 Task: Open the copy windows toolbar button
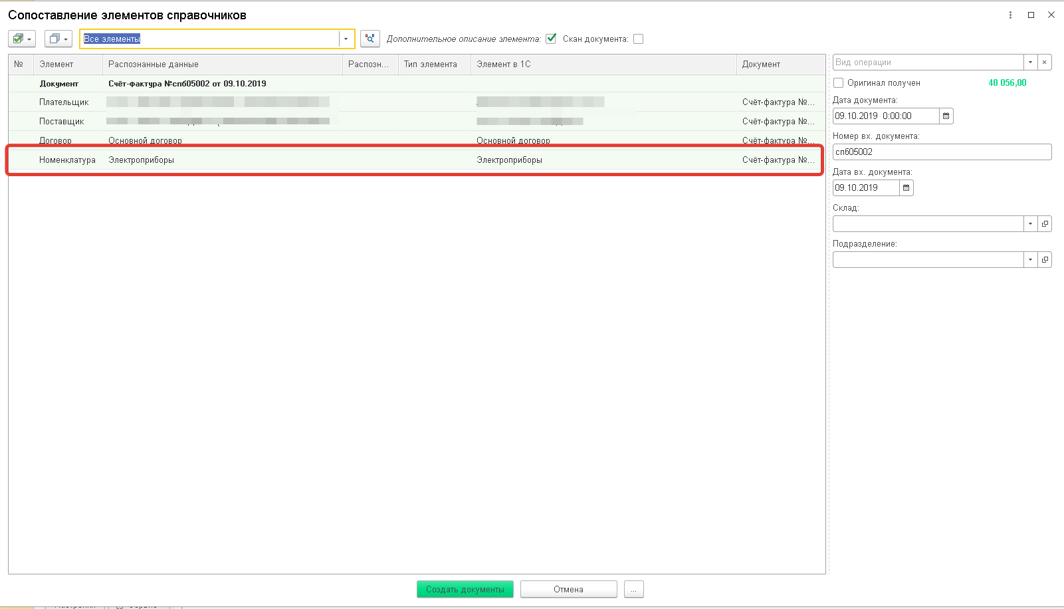click(58, 39)
